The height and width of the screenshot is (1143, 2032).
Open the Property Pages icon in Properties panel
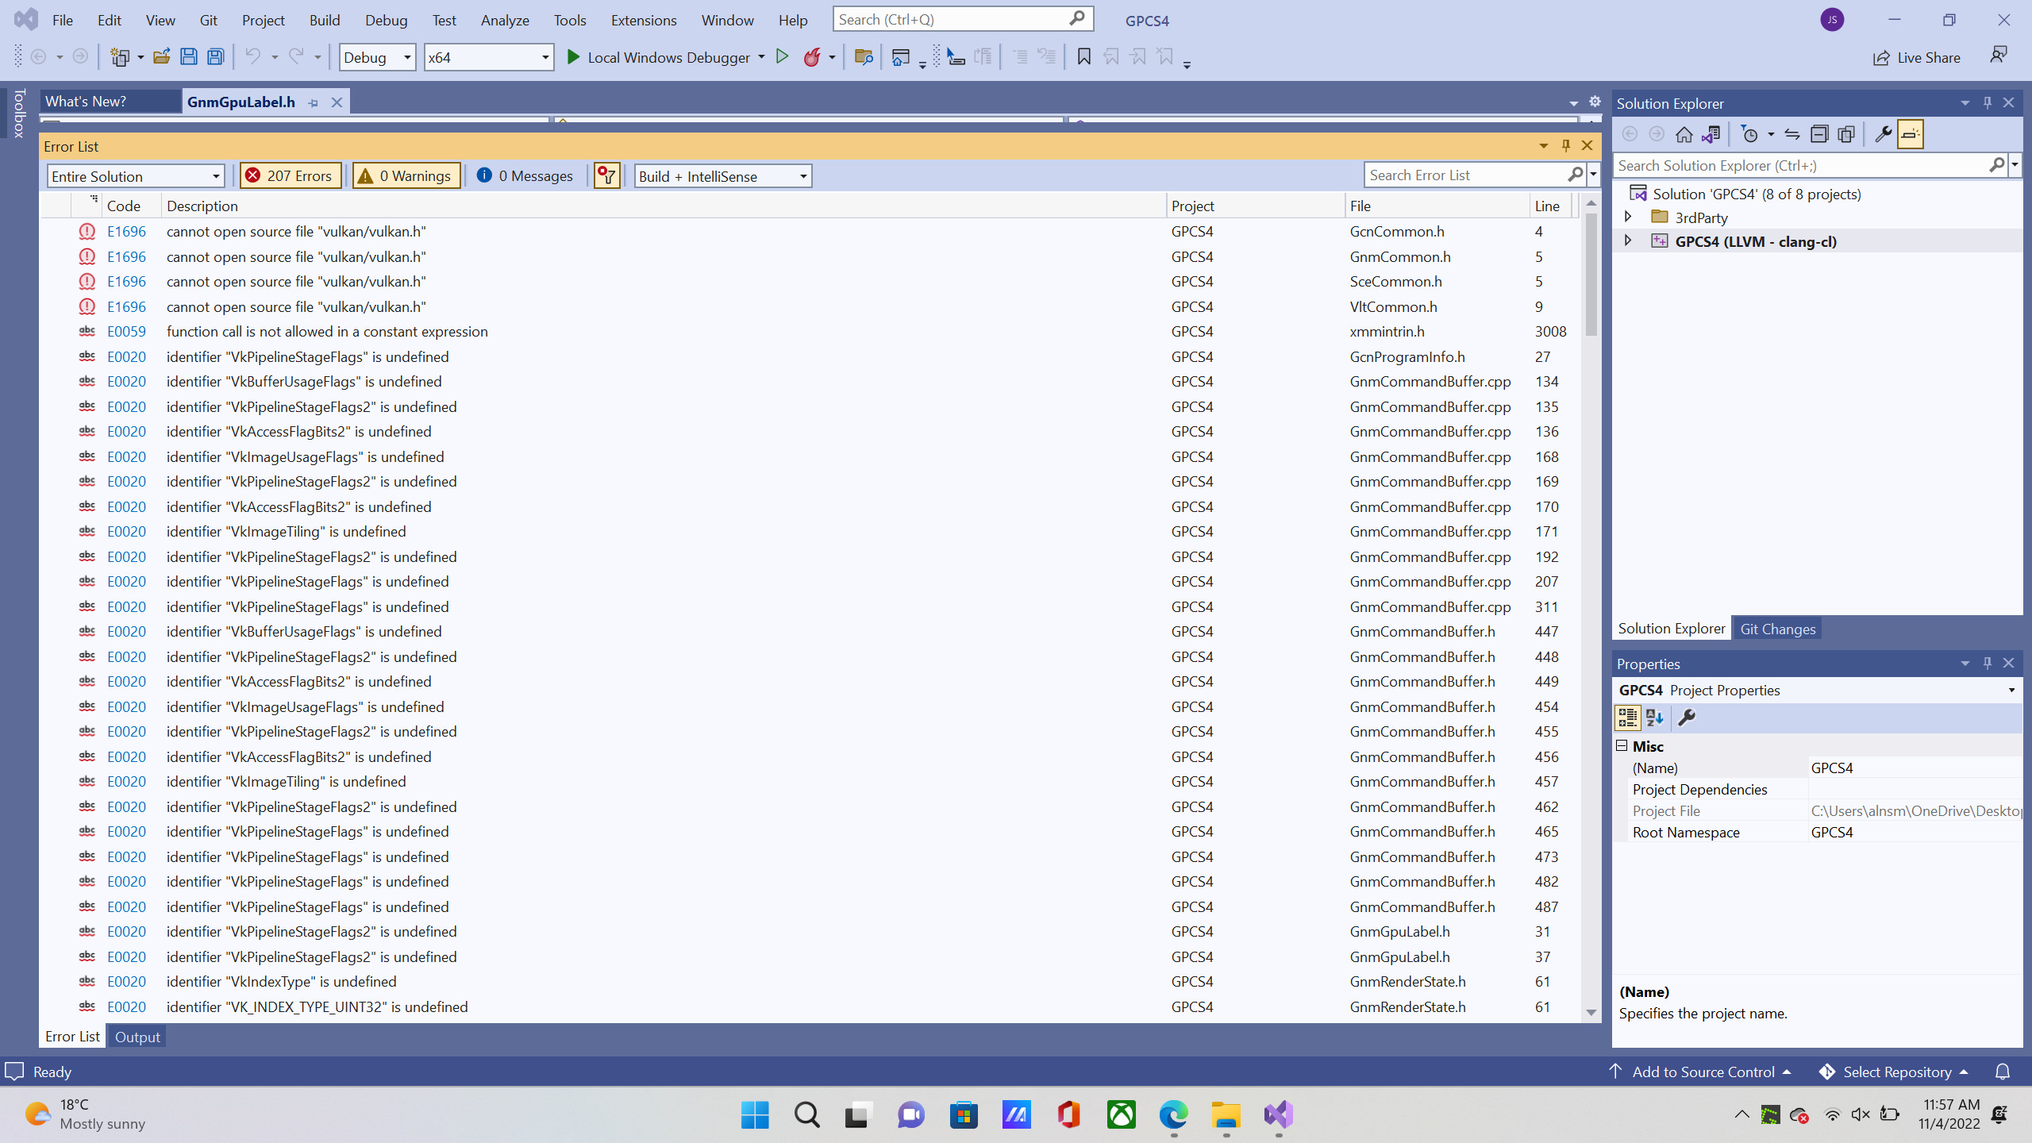pyautogui.click(x=1687, y=718)
